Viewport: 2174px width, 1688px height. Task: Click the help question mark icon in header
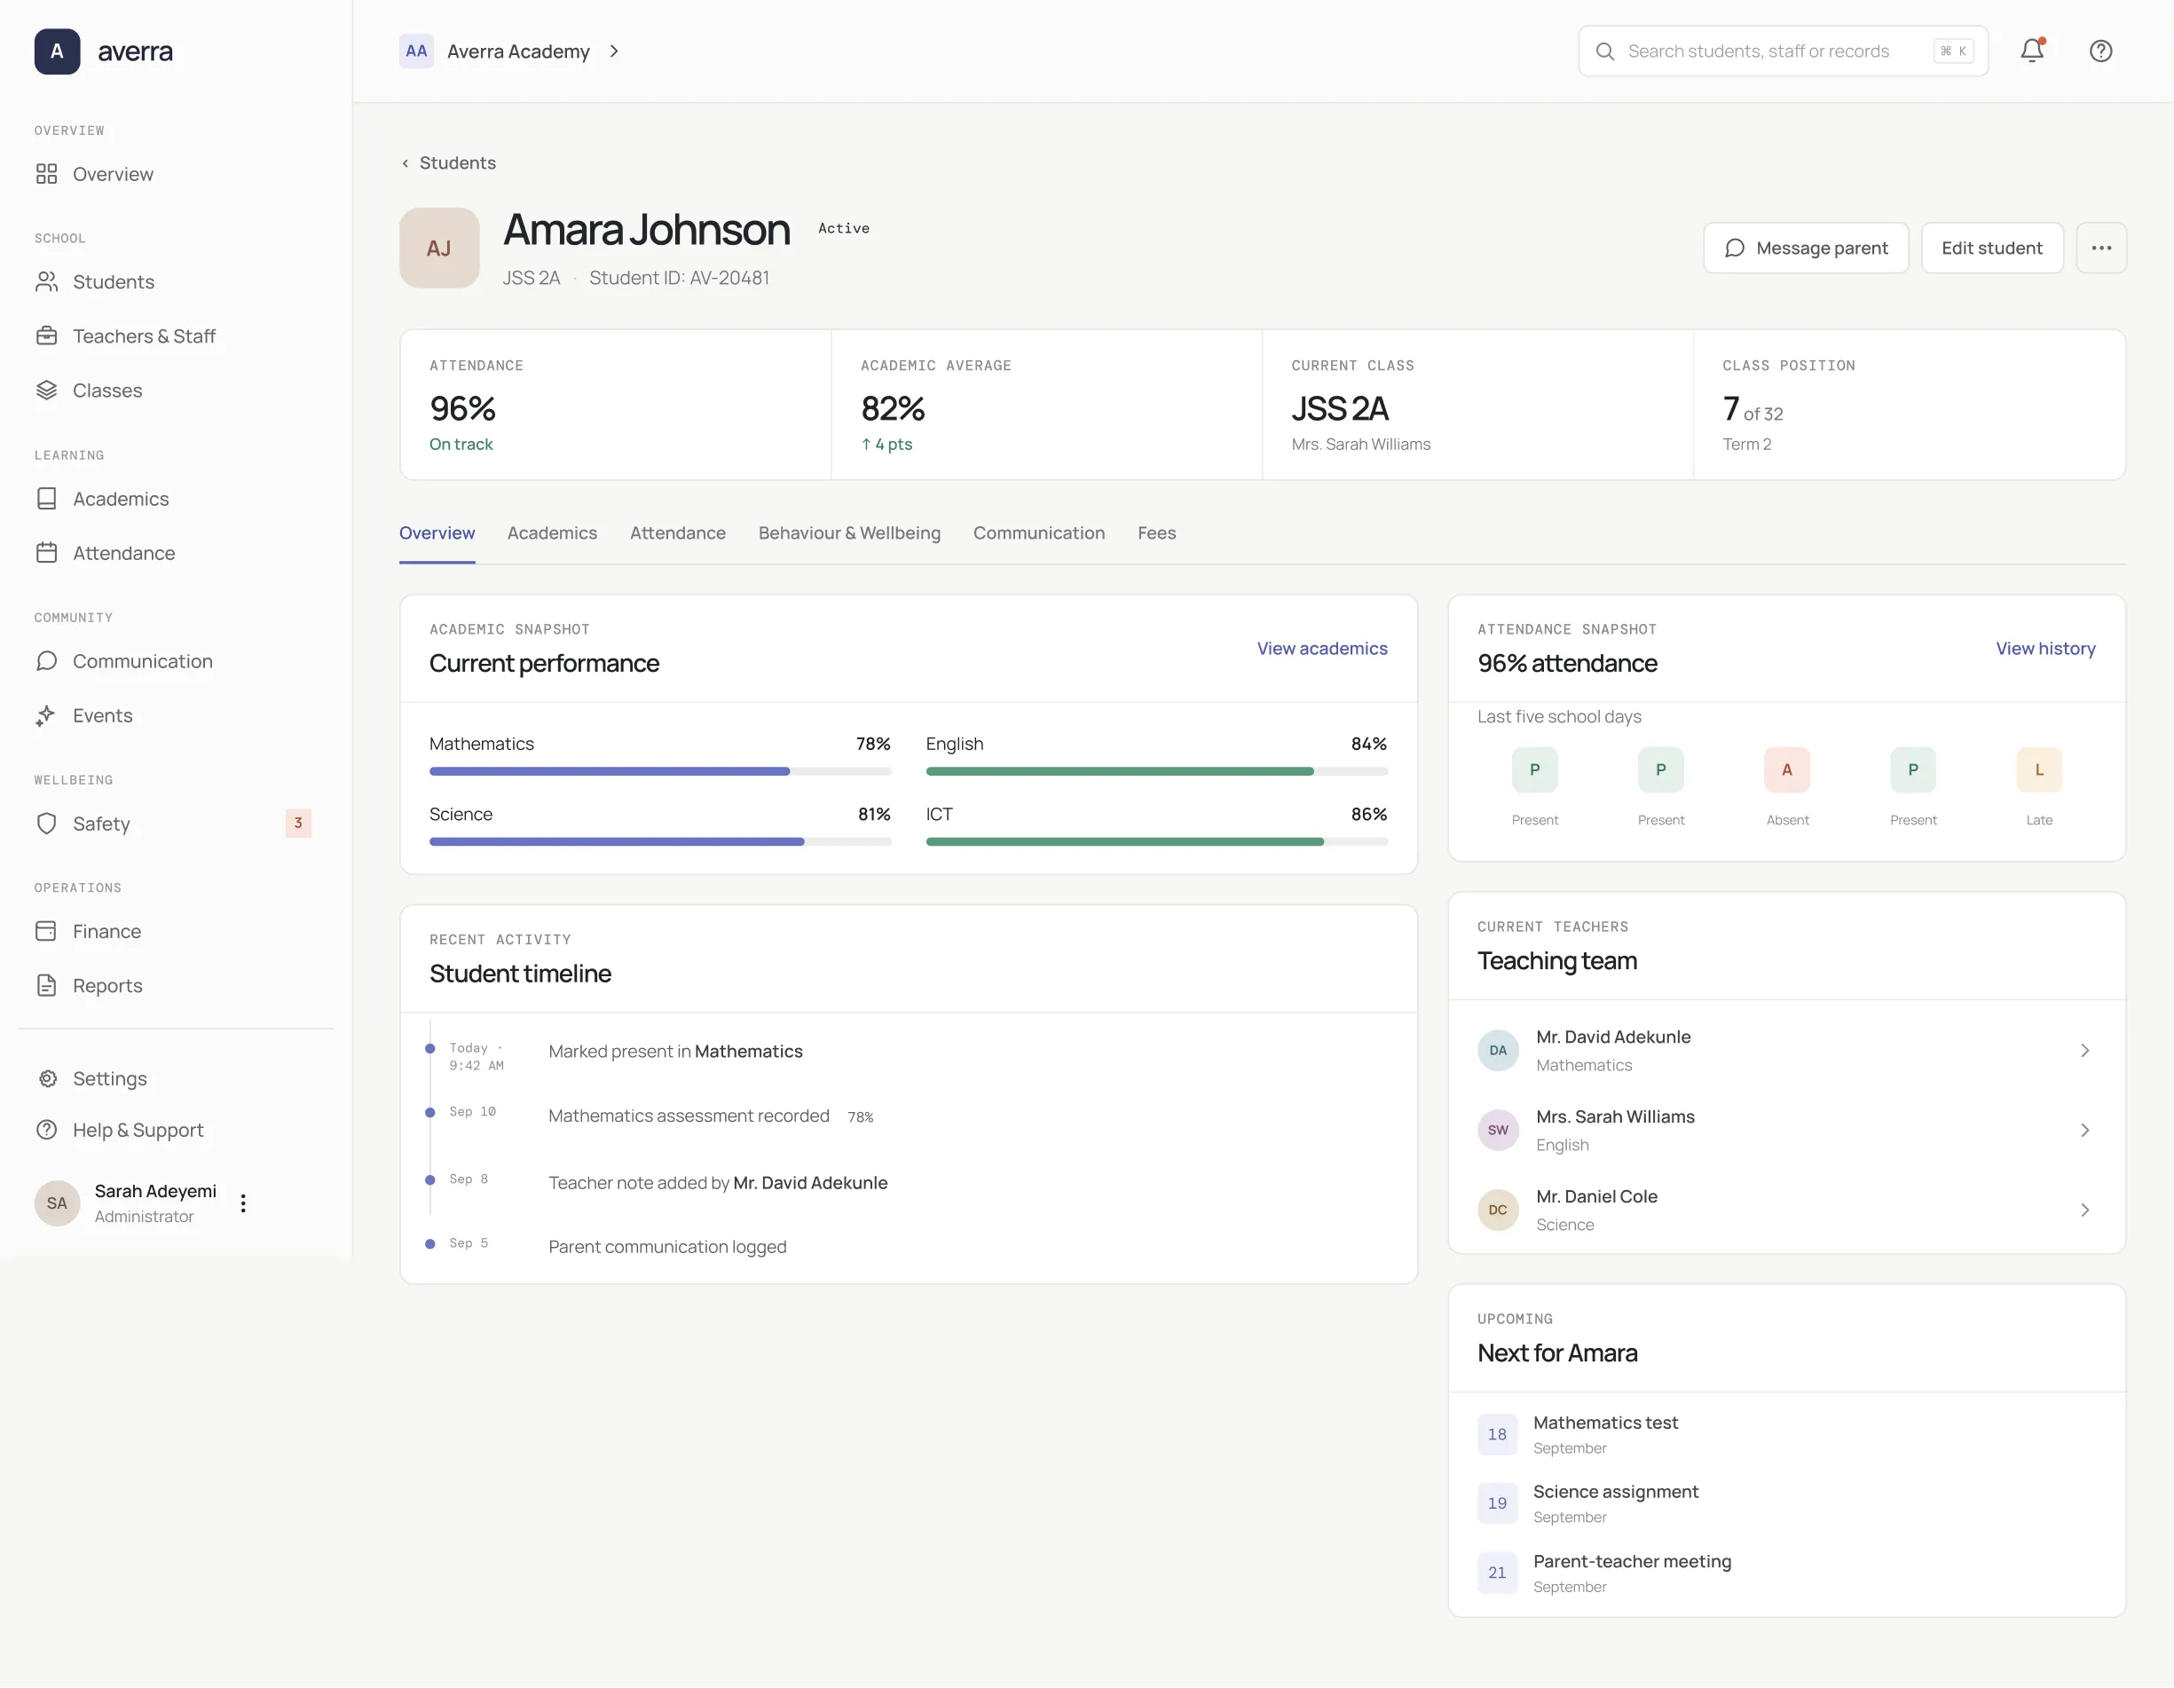click(x=2100, y=51)
